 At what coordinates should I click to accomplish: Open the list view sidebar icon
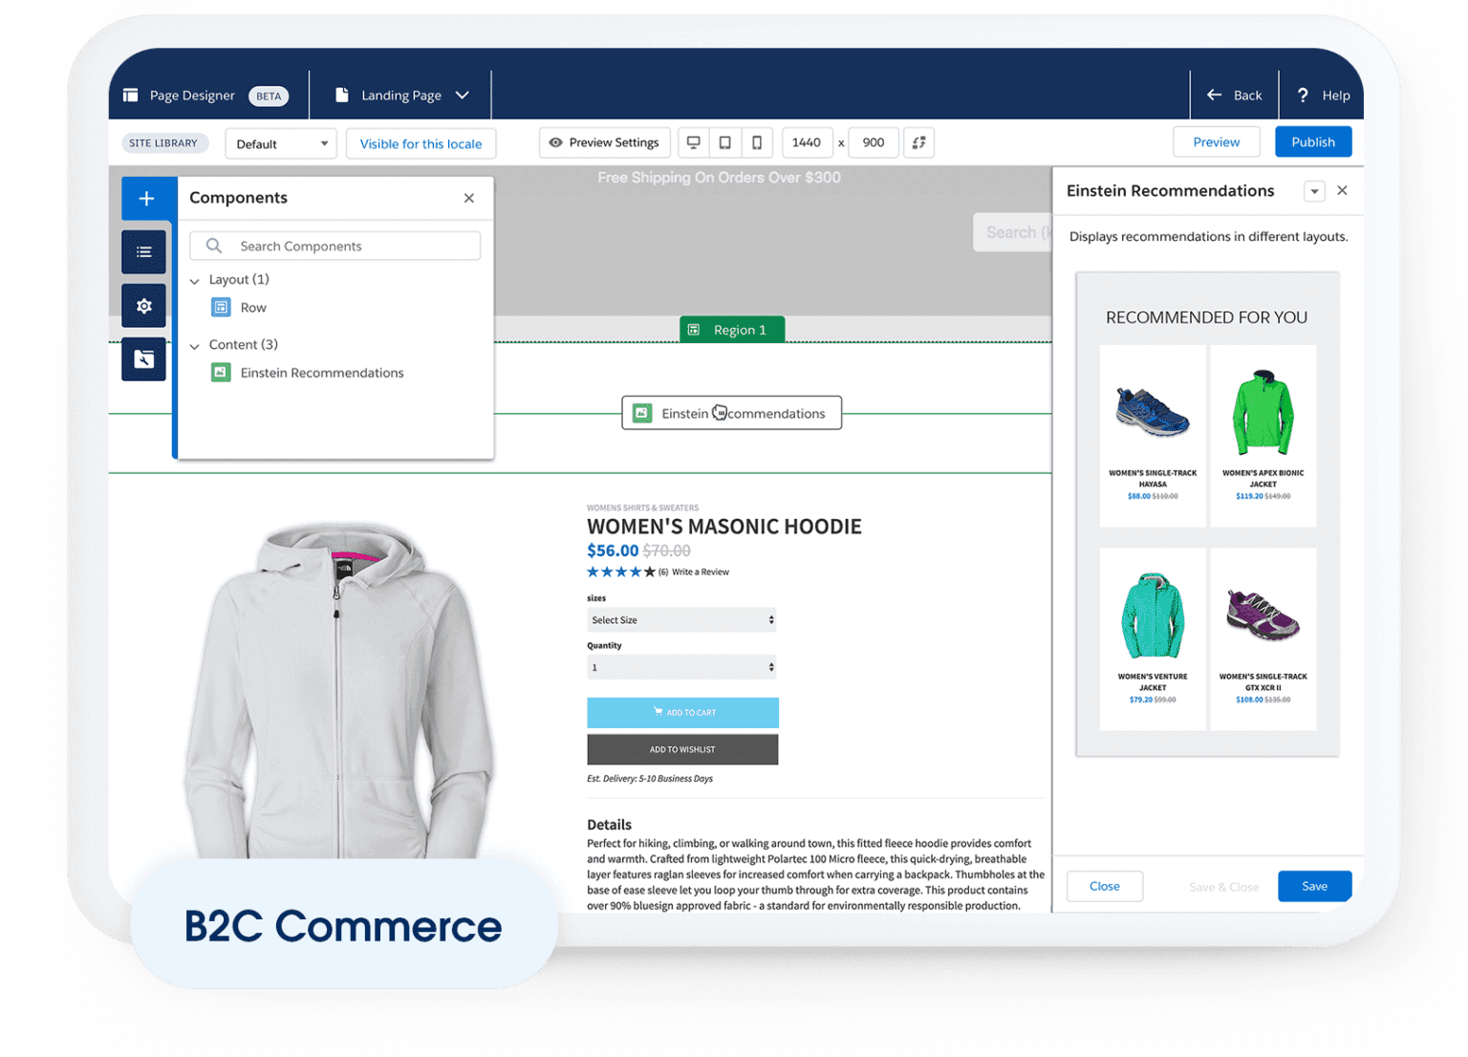[x=143, y=252]
